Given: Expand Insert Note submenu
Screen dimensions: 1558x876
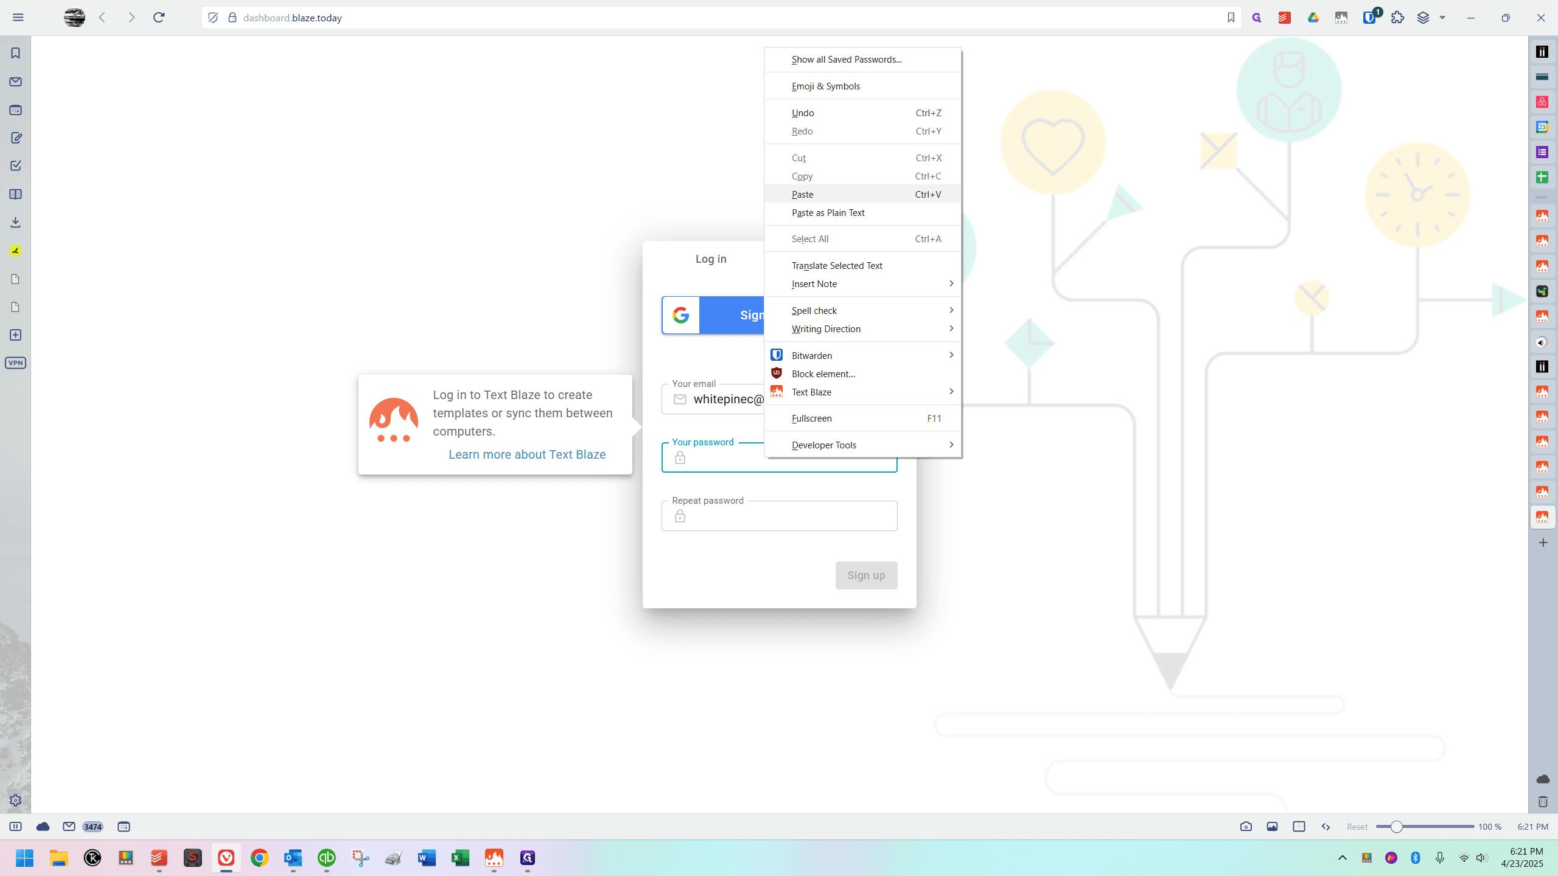Looking at the screenshot, I should [x=862, y=283].
